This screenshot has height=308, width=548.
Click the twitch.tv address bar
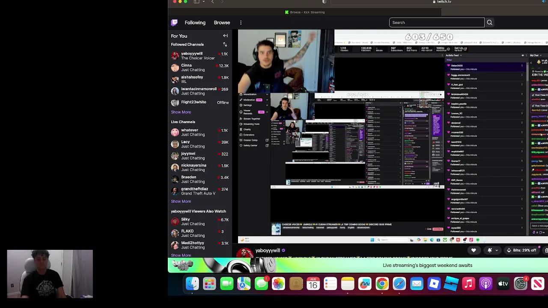tap(441, 2)
